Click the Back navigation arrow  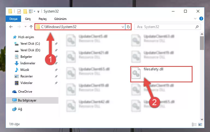point(11,27)
